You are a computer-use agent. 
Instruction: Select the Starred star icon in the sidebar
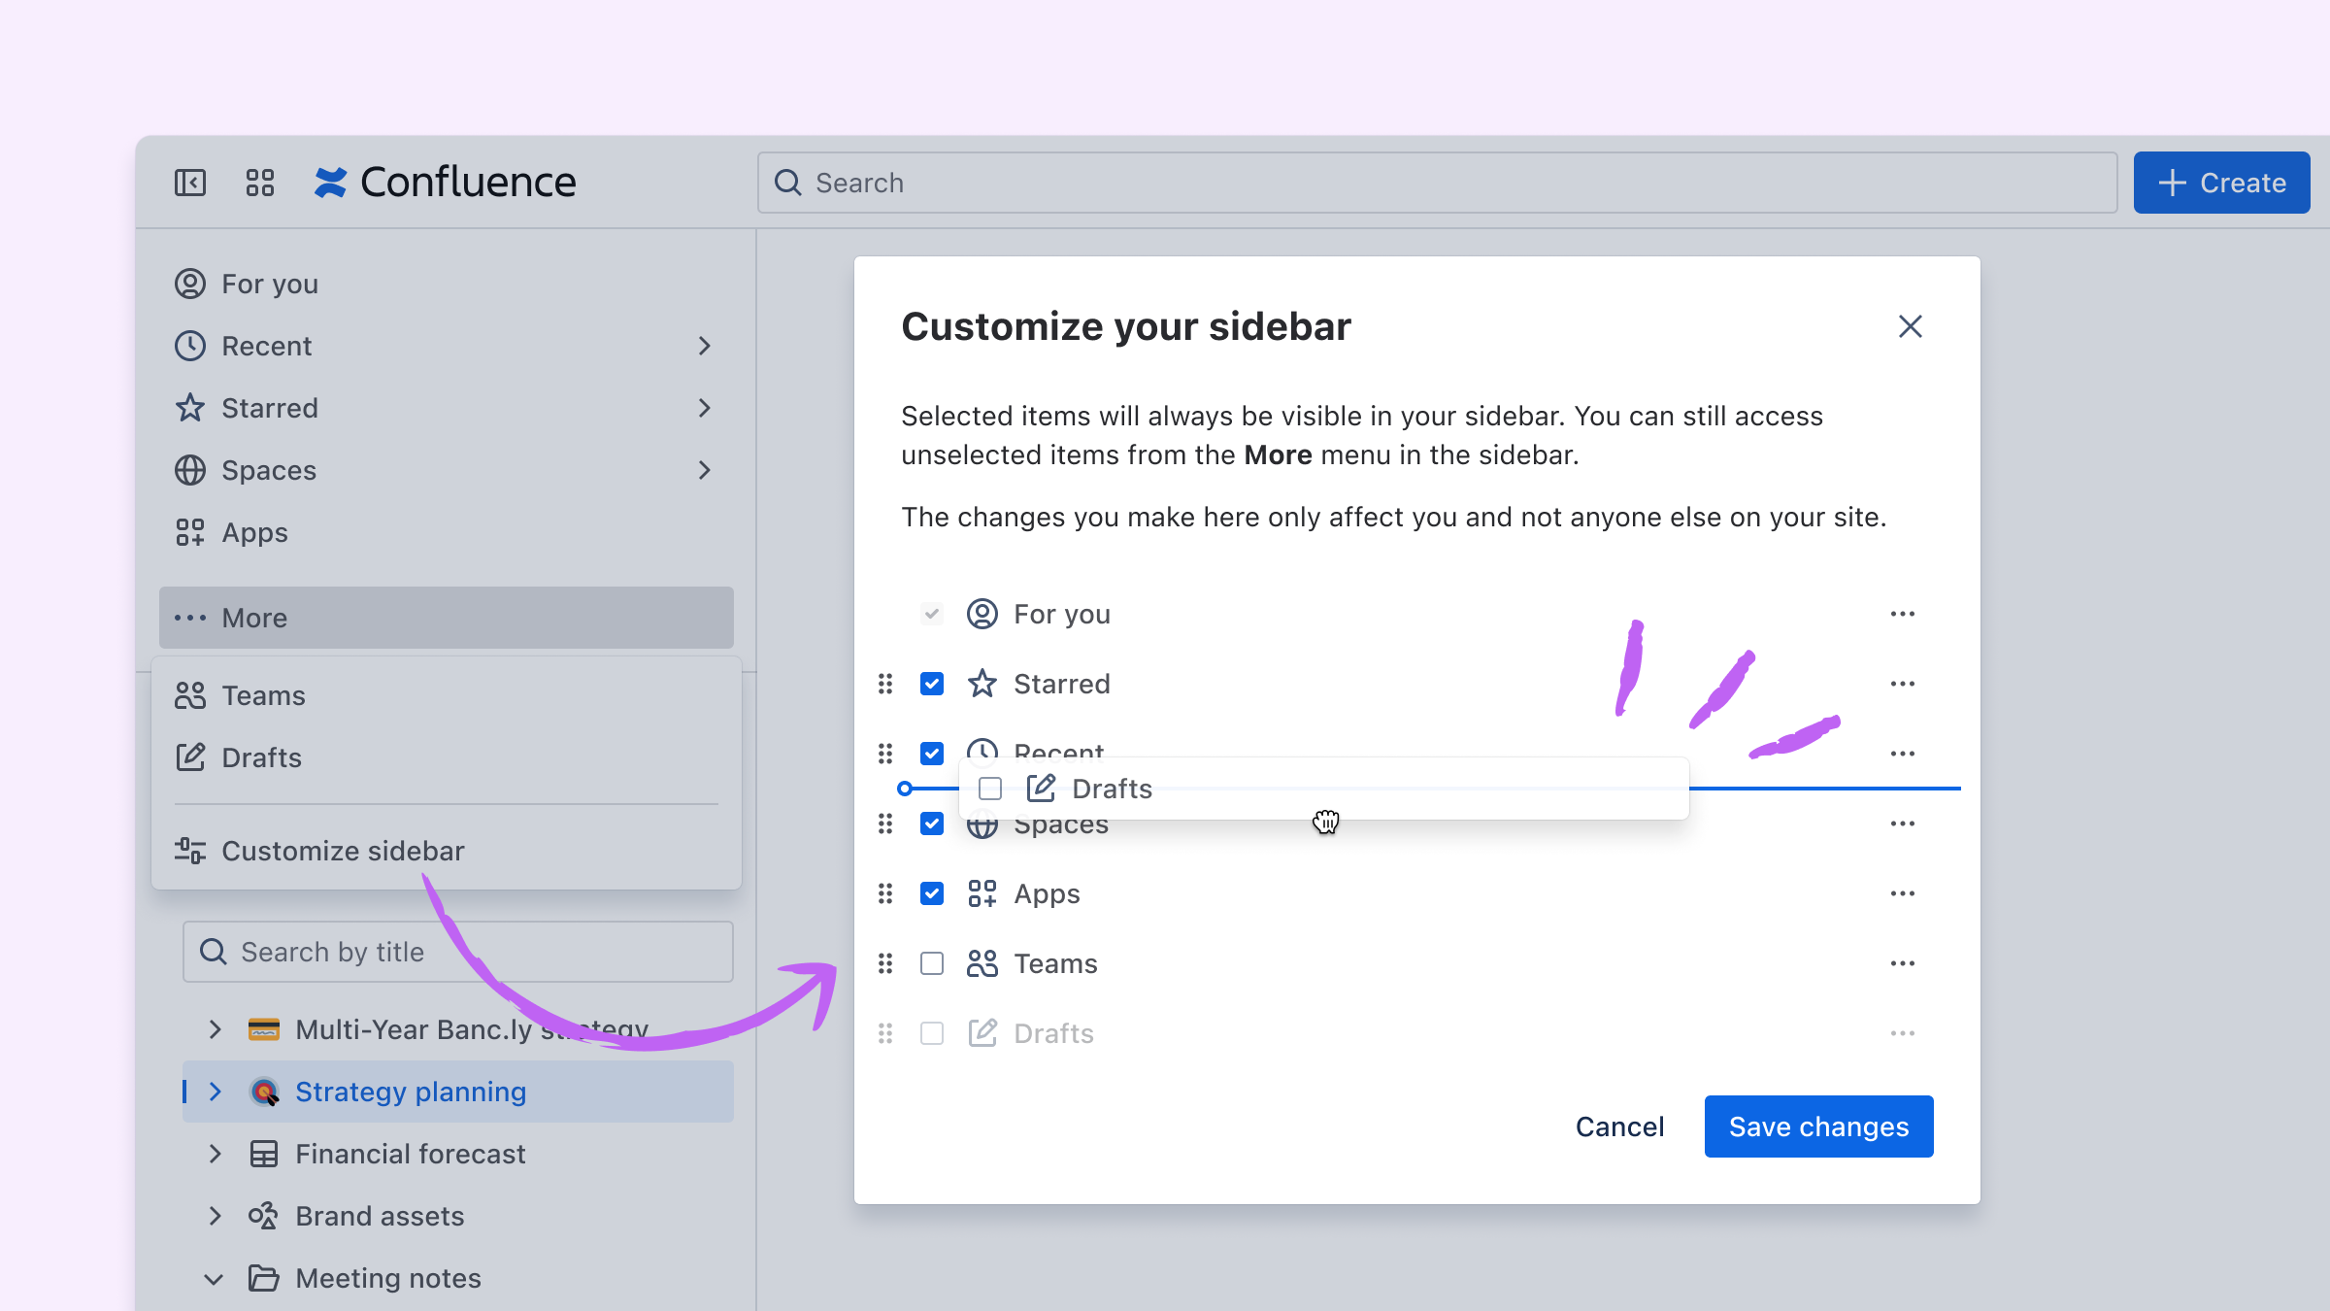(x=190, y=408)
